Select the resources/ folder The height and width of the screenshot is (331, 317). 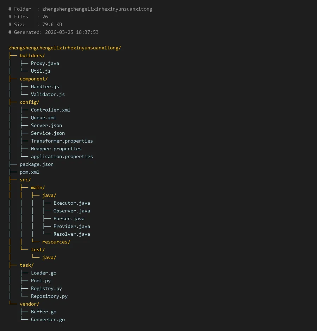[56, 242]
